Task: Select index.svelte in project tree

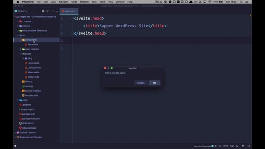Action: (x=34, y=77)
